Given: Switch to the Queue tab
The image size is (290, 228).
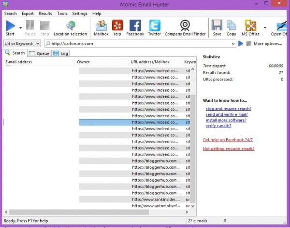Looking at the screenshot, I should coord(39,54).
